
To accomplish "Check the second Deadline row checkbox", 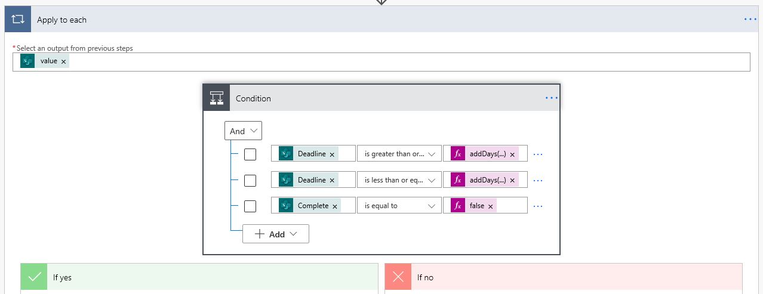I will [250, 180].
